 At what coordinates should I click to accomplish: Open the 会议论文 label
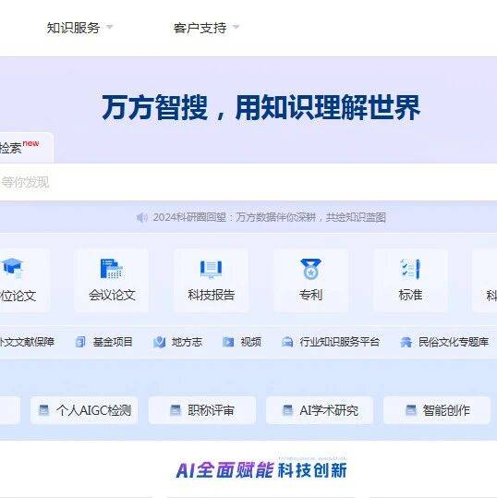112,295
